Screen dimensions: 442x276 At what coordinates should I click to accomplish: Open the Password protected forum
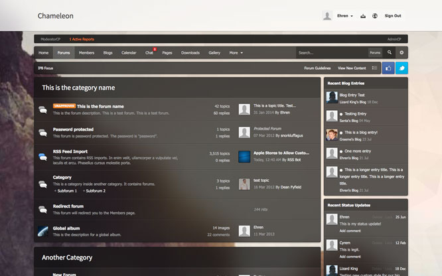(x=73, y=129)
